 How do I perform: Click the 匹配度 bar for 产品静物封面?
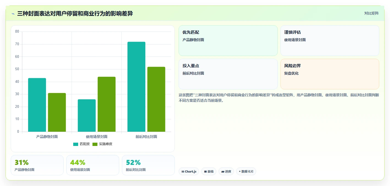coord(37,105)
